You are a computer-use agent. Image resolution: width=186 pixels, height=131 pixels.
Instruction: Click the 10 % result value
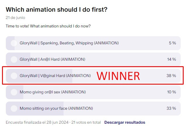pos(171,92)
